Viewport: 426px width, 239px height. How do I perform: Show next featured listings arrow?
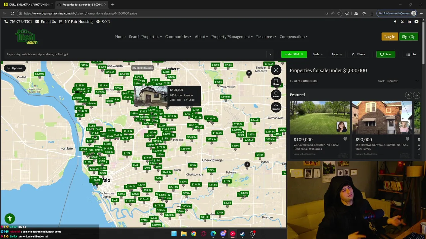416,95
